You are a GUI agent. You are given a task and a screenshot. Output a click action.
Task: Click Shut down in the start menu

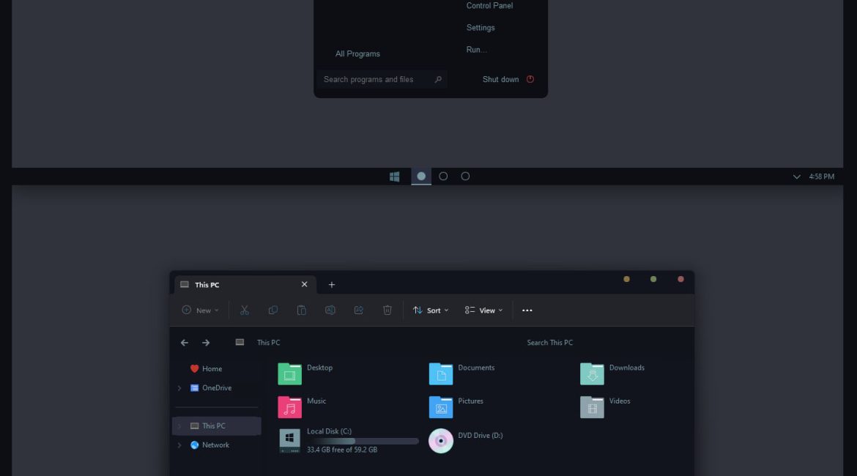tap(500, 79)
